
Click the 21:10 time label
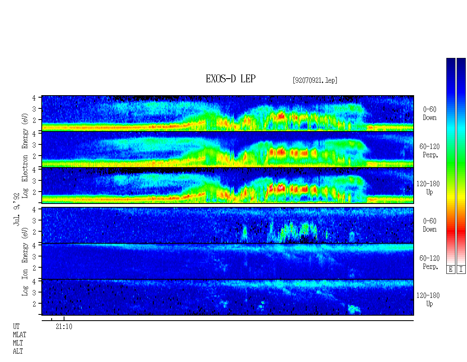coord(64,326)
